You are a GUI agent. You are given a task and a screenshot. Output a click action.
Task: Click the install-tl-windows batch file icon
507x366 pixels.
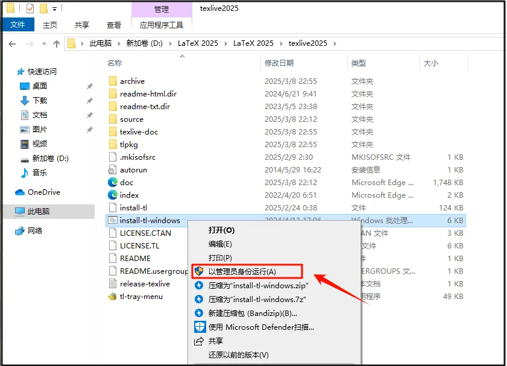pos(113,220)
